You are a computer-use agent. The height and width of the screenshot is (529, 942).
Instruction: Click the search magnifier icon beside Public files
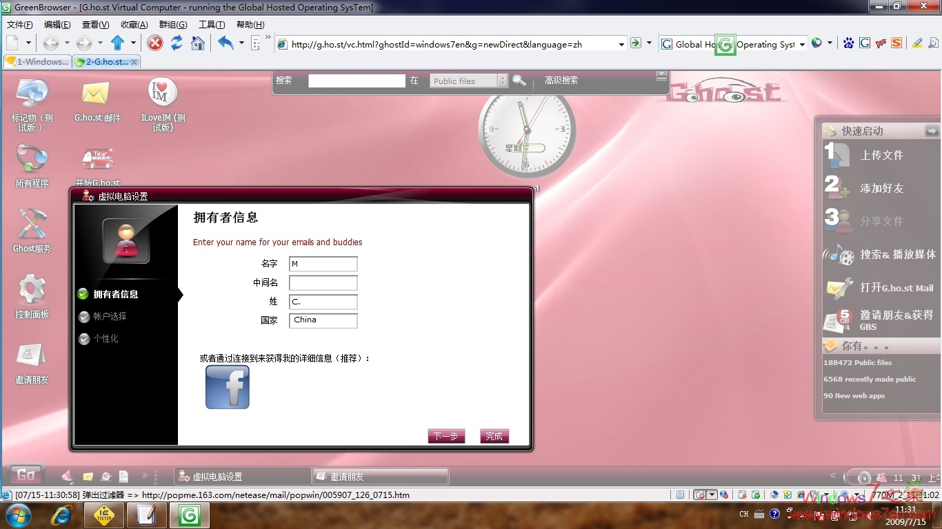coord(519,81)
